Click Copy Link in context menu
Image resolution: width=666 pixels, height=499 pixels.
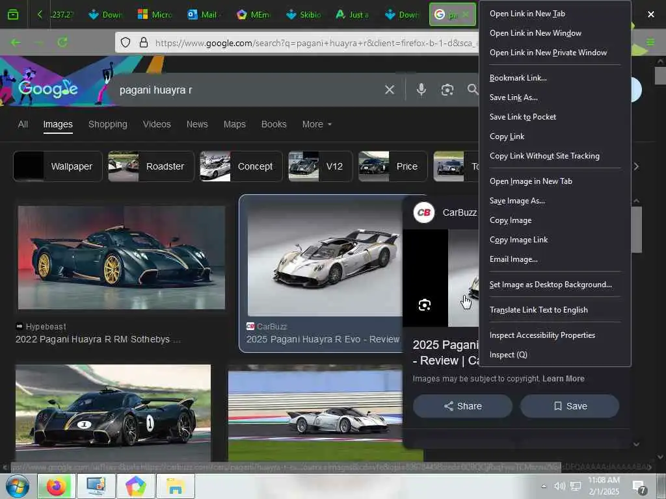pos(554,136)
